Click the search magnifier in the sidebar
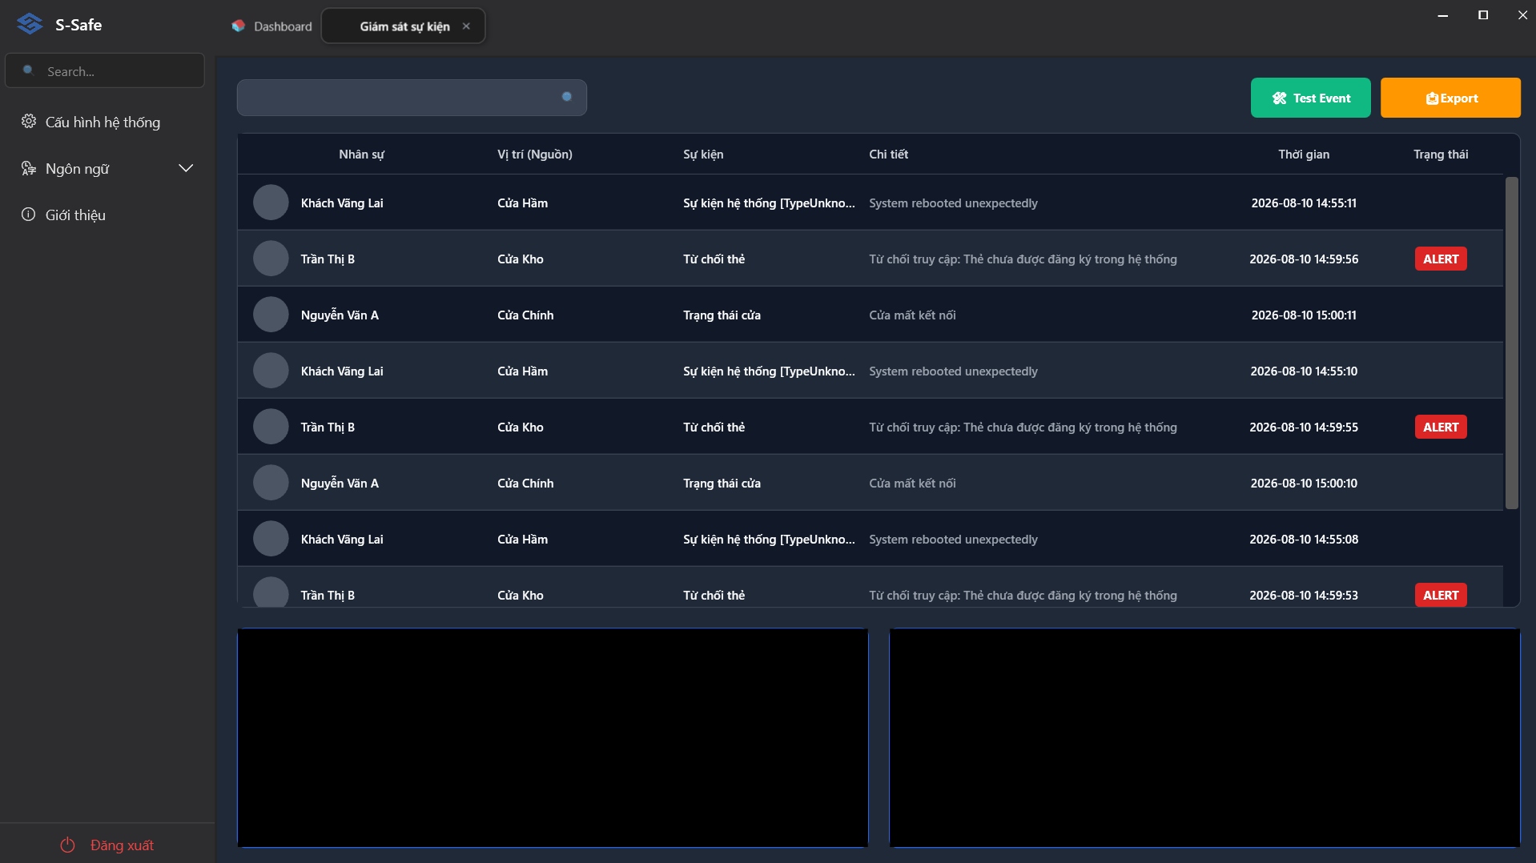 pyautogui.click(x=28, y=70)
